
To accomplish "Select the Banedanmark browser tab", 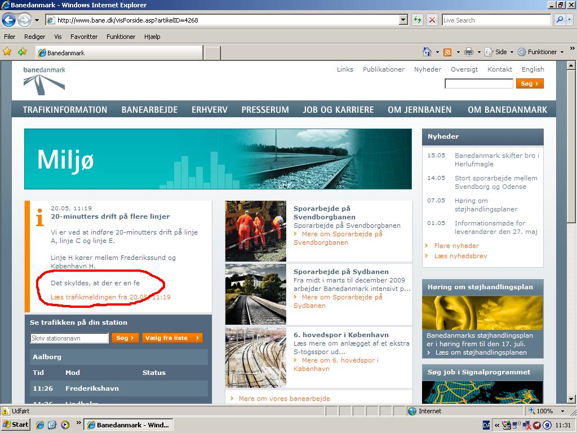I will 119,52.
